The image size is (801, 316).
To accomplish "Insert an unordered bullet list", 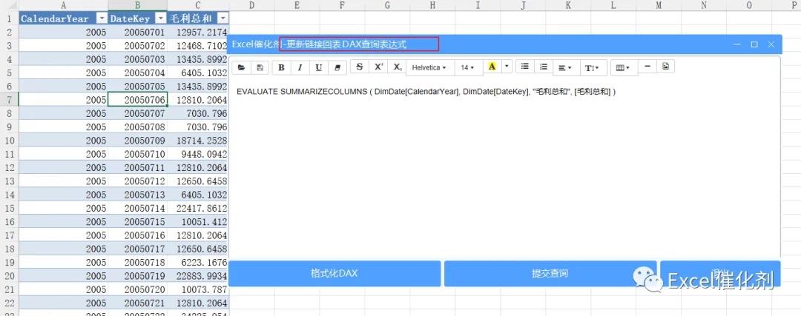I will [524, 67].
